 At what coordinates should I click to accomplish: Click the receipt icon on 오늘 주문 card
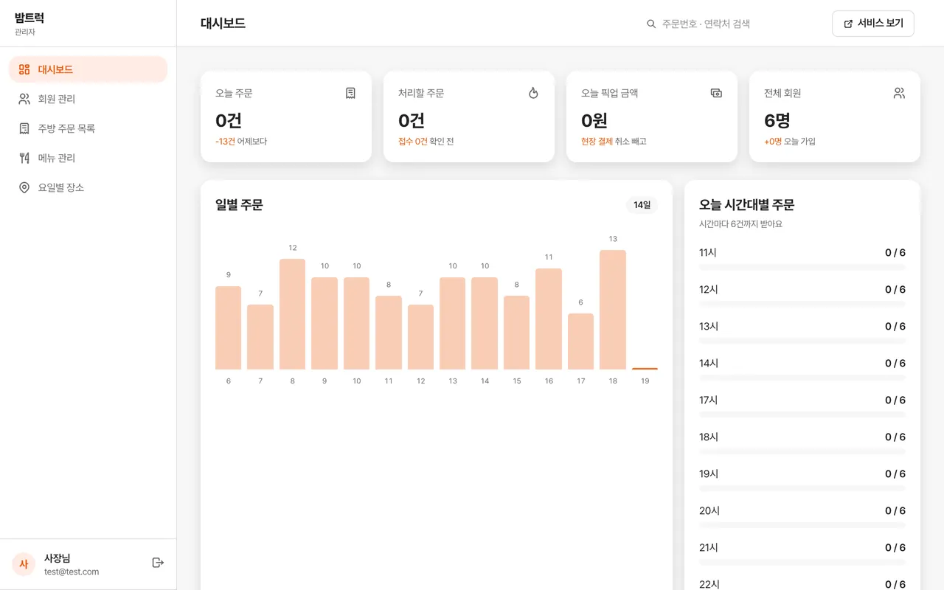coord(350,93)
